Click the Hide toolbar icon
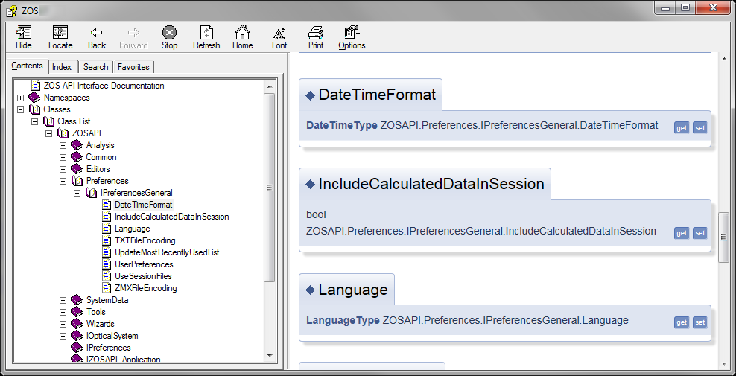 pos(24,33)
